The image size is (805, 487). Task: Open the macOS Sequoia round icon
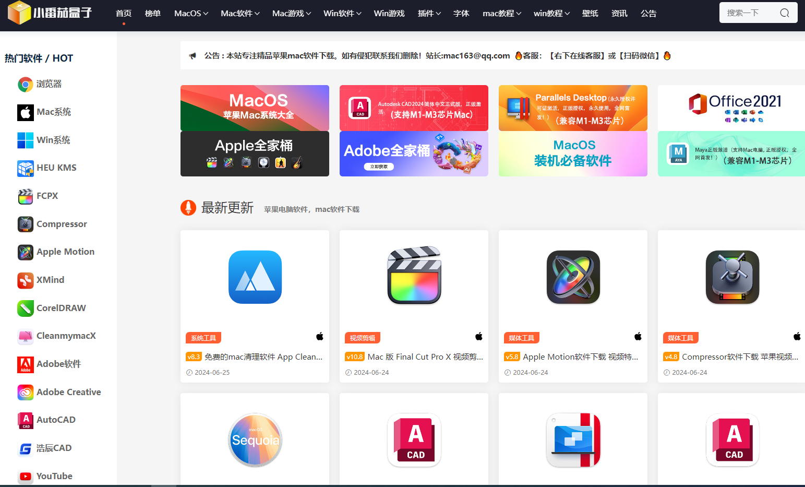point(255,440)
